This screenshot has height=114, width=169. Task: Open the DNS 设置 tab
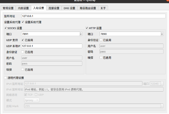click(x=69, y=8)
